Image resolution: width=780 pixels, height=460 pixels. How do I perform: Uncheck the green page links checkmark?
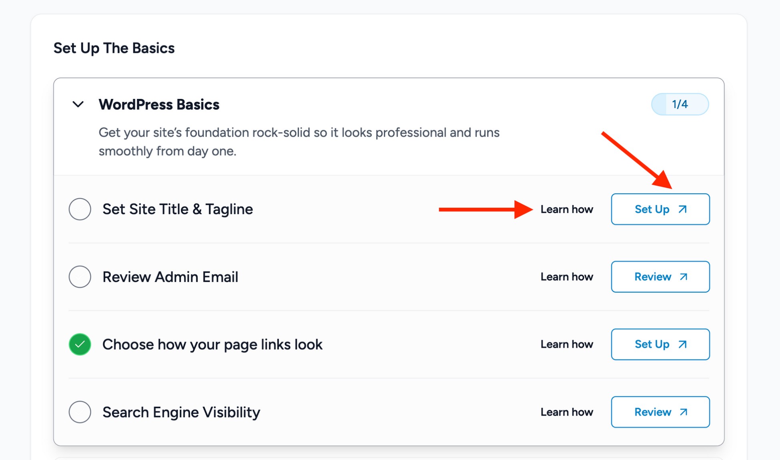(80, 344)
